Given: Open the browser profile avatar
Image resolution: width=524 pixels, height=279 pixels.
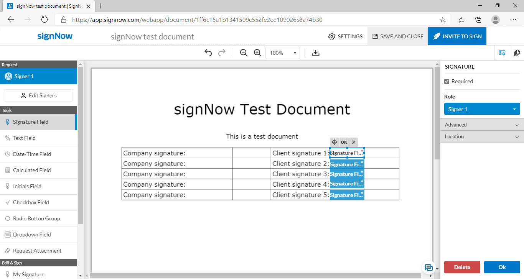Looking at the screenshot, I should (x=496, y=20).
